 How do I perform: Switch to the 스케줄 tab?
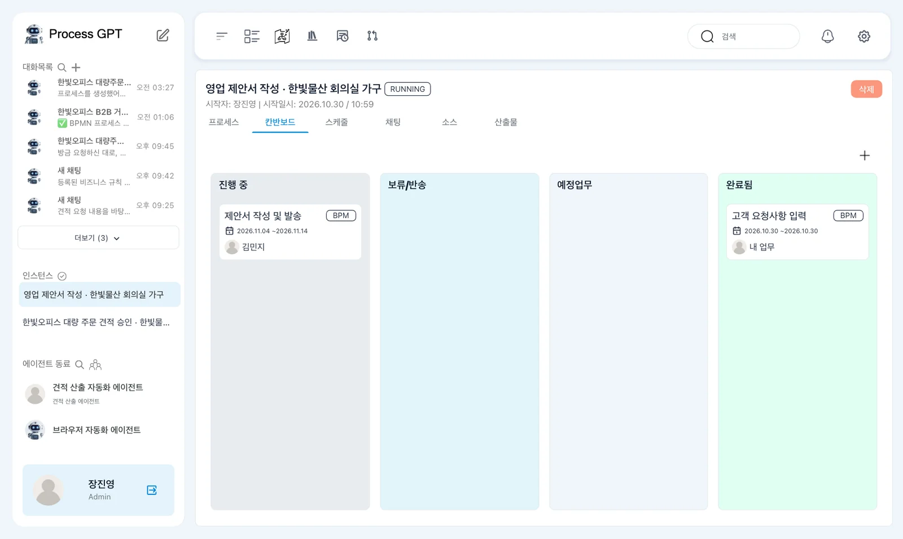coord(336,122)
